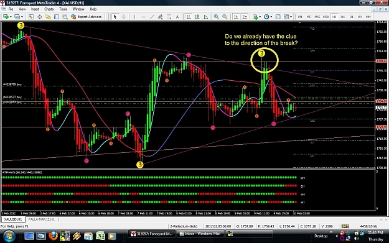
Task: Show hidden system tray icons
Action: (x=336, y=236)
